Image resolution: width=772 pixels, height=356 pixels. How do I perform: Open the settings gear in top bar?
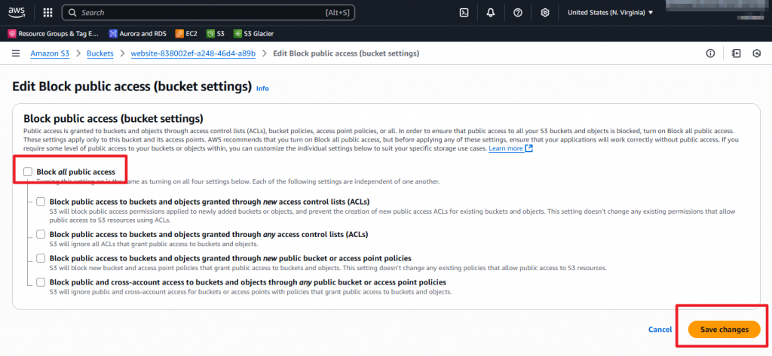click(x=545, y=13)
